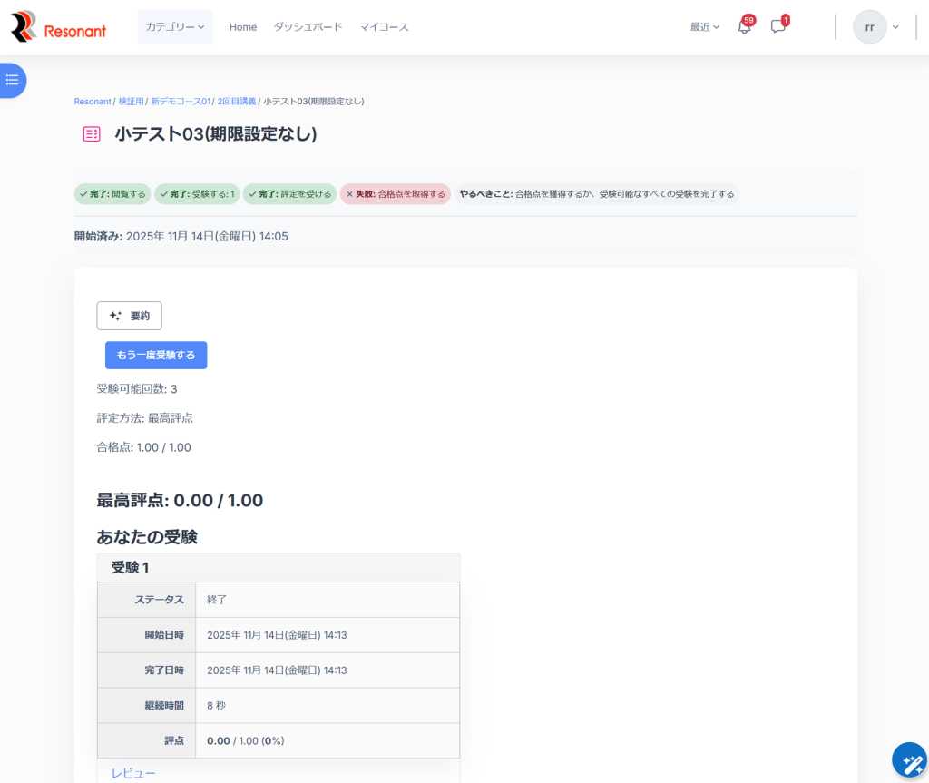Click the rr user avatar
929x783 pixels.
click(869, 27)
